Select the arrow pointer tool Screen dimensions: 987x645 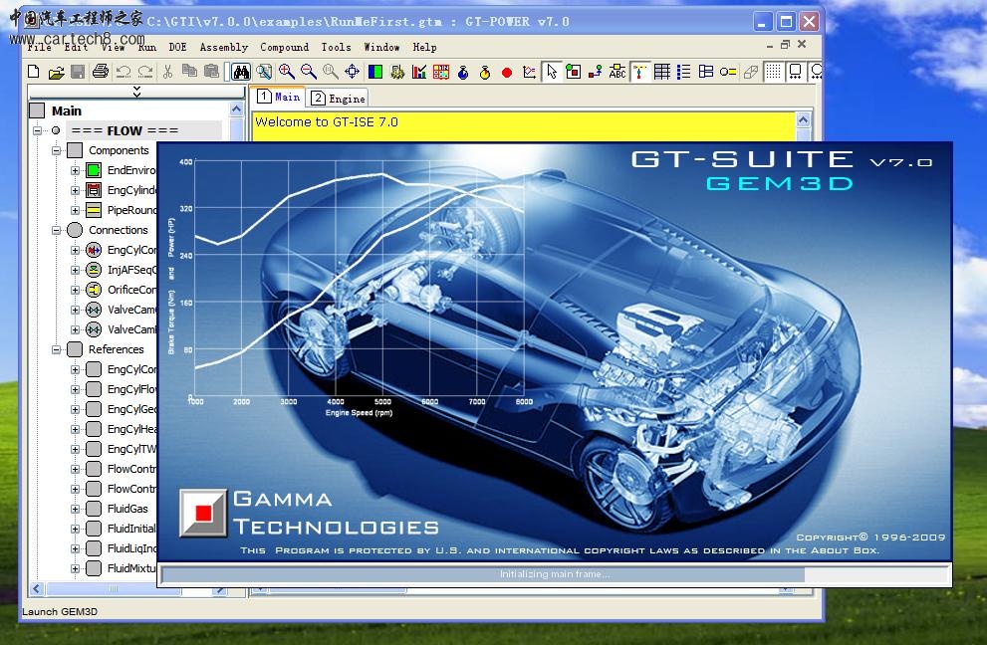[552, 72]
